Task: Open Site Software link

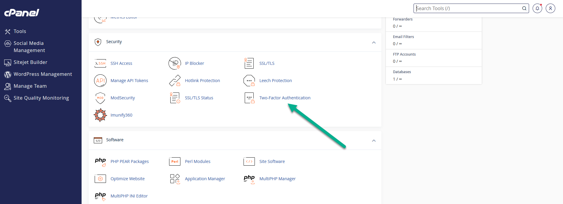Action: click(272, 161)
